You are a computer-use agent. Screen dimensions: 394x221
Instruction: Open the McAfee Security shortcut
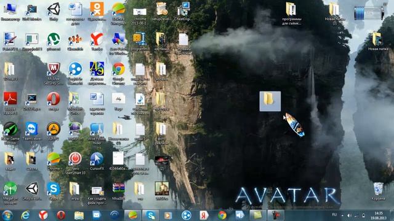54,74
